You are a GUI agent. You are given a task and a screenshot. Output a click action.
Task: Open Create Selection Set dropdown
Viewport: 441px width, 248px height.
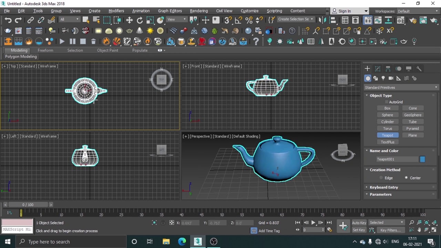296,19
